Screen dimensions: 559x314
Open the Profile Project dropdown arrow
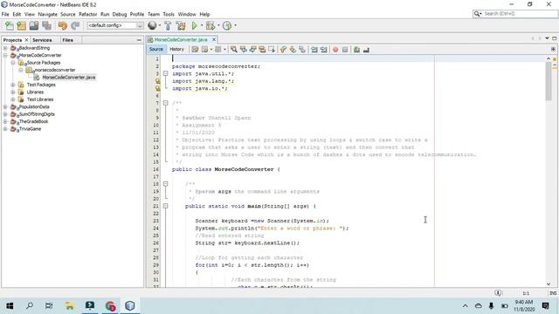[235, 25]
